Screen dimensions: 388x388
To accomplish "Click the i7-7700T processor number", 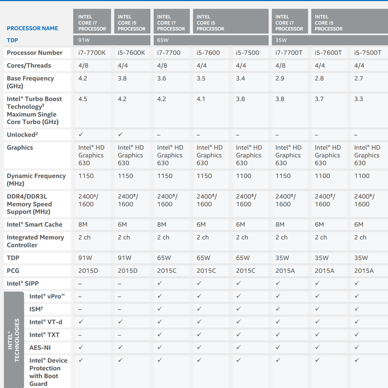I will tap(289, 53).
